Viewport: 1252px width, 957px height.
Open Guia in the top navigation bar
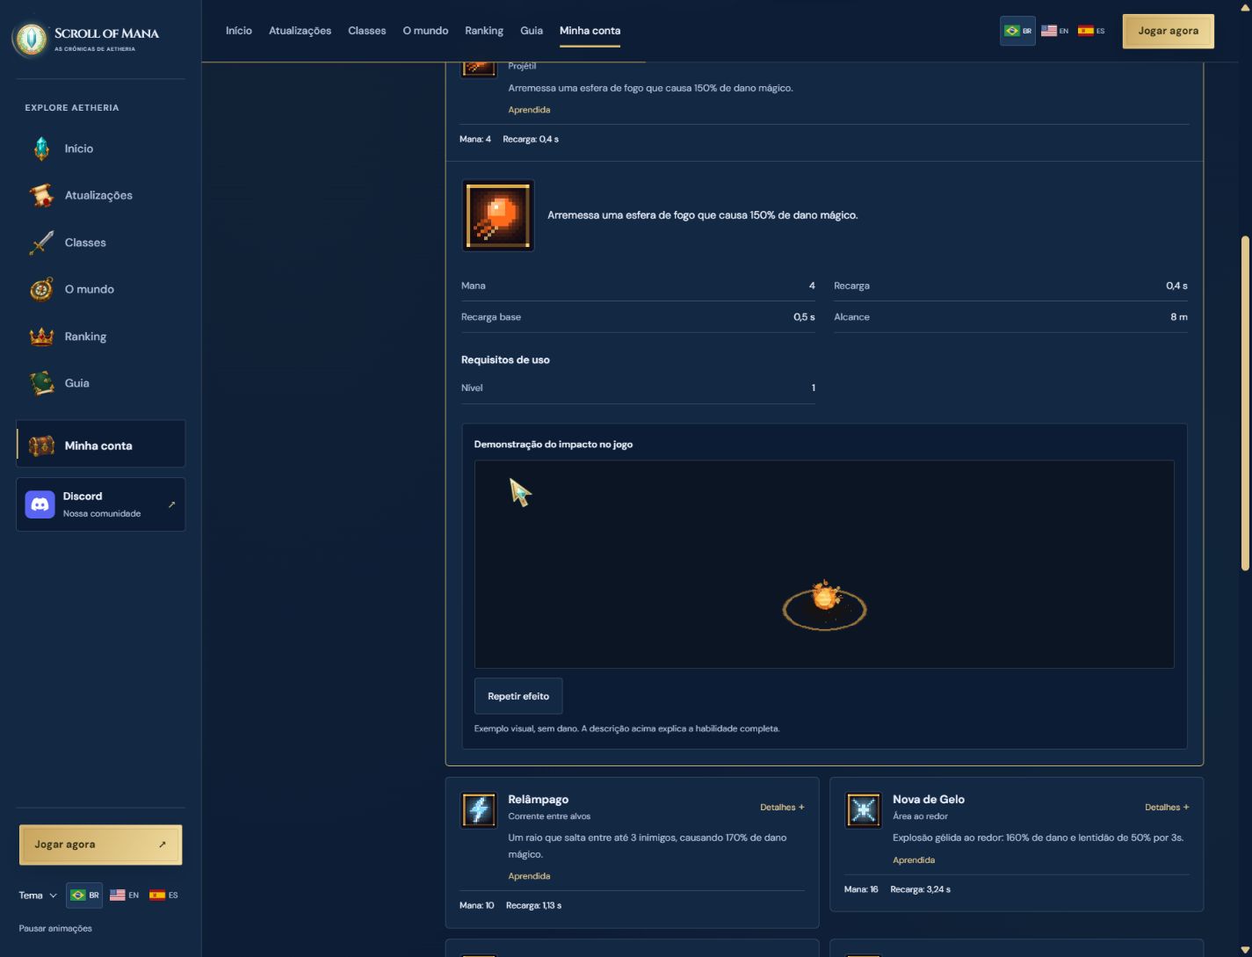(x=532, y=31)
